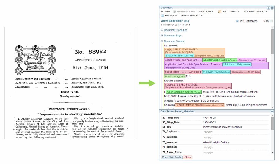
Task: Expand the Document Properties section
Action: [x=162, y=30]
